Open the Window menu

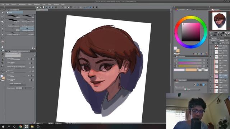(x=56, y=4)
